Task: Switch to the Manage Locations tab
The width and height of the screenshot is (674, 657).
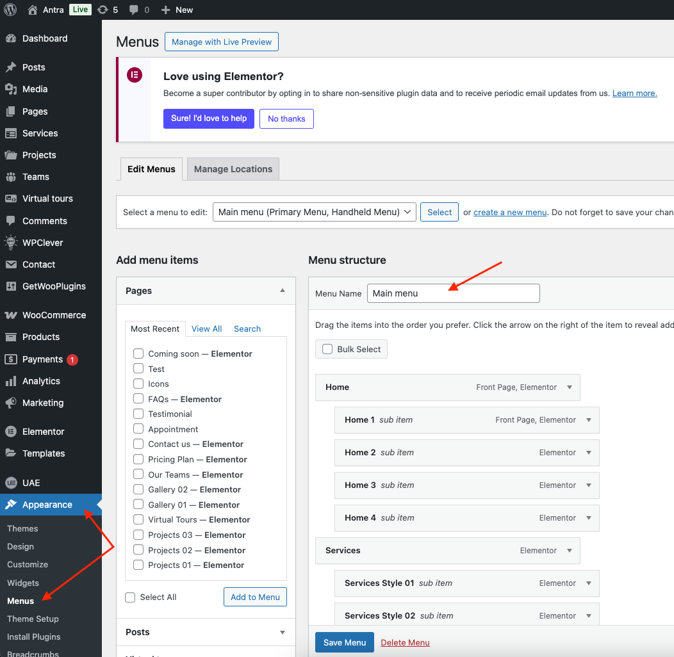Action: pos(233,169)
